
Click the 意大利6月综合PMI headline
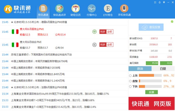pyautogui.click(x=31, y=42)
